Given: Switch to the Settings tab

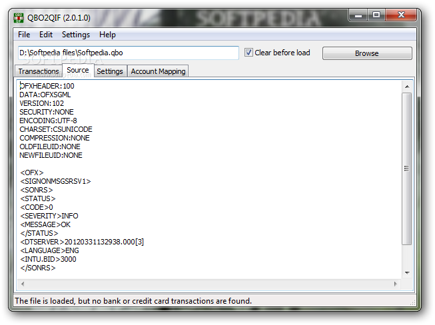Looking at the screenshot, I should (x=110, y=71).
